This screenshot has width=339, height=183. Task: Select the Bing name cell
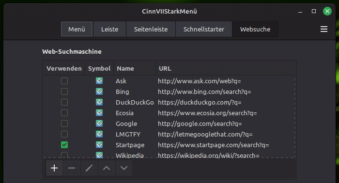(x=123, y=92)
